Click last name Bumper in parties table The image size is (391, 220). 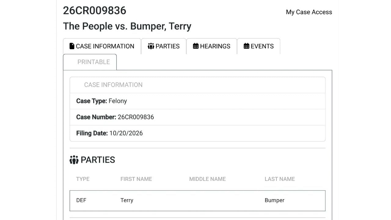click(x=275, y=200)
